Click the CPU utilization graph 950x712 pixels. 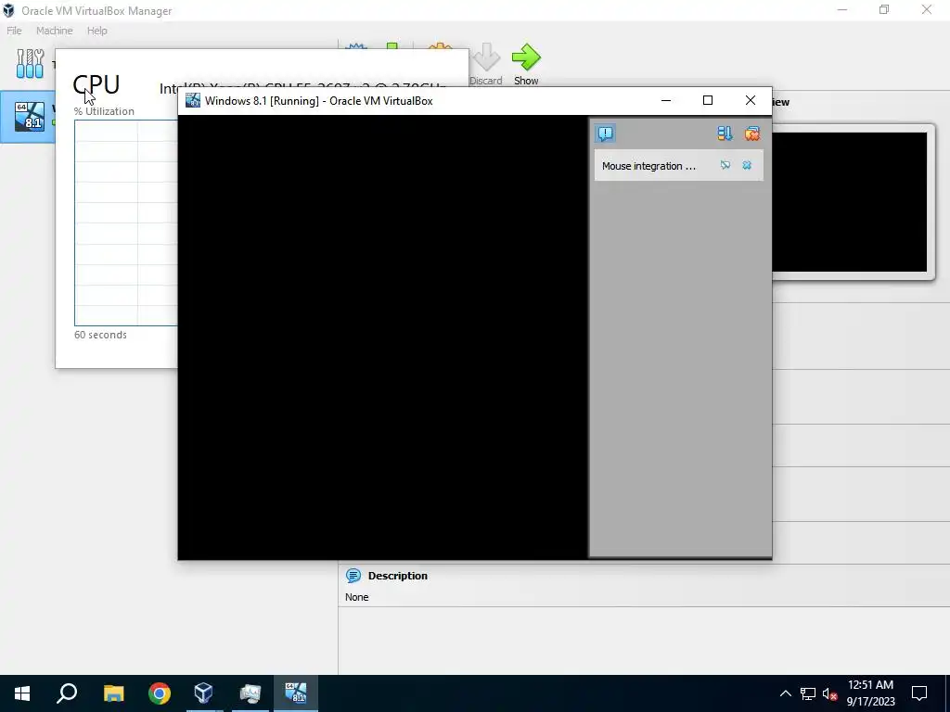point(126,222)
